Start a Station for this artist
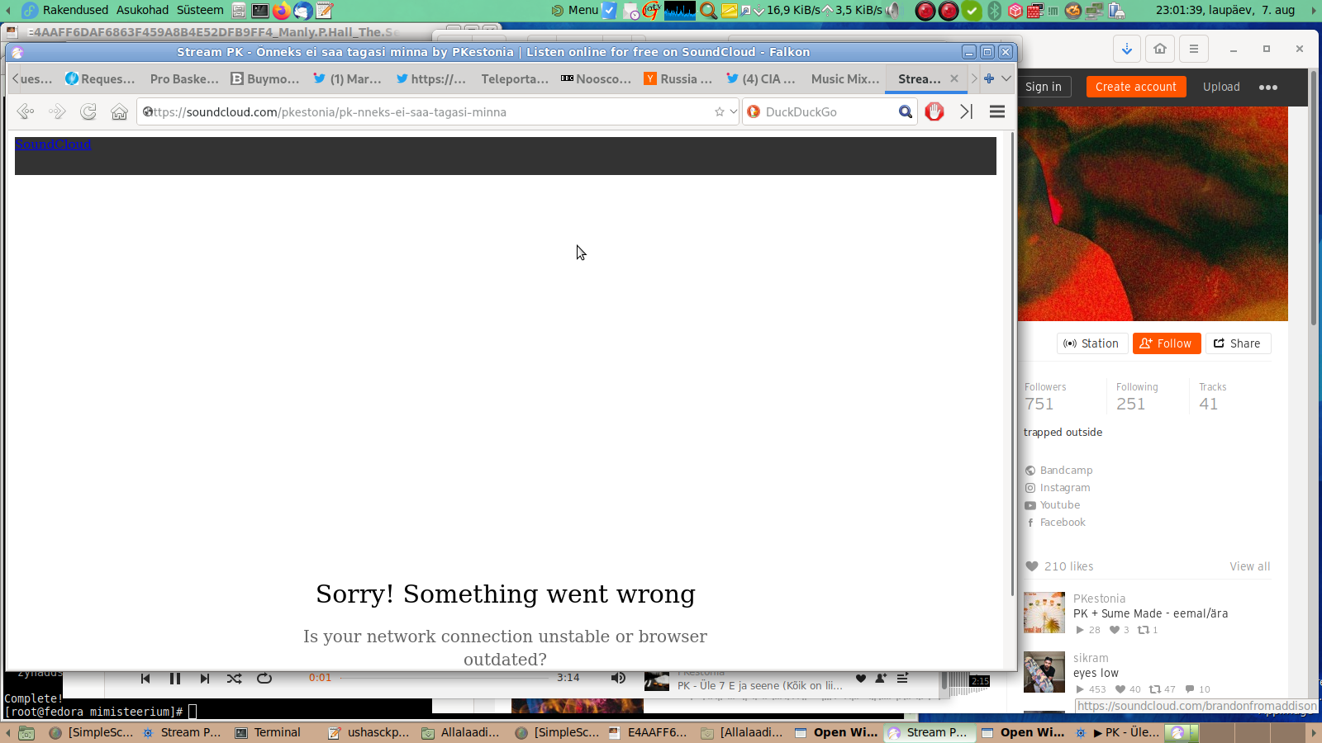Viewport: 1322px width, 743px height. (x=1091, y=343)
